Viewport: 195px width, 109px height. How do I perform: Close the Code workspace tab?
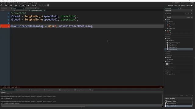coord(23,8)
